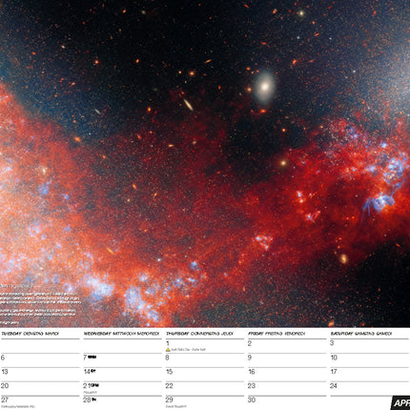Image resolution: width=410 pixels, height=410 pixels.
Task: Select date 1 in Thursday column
Action: [x=168, y=343]
